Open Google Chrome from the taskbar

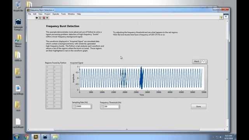[x=26, y=137]
